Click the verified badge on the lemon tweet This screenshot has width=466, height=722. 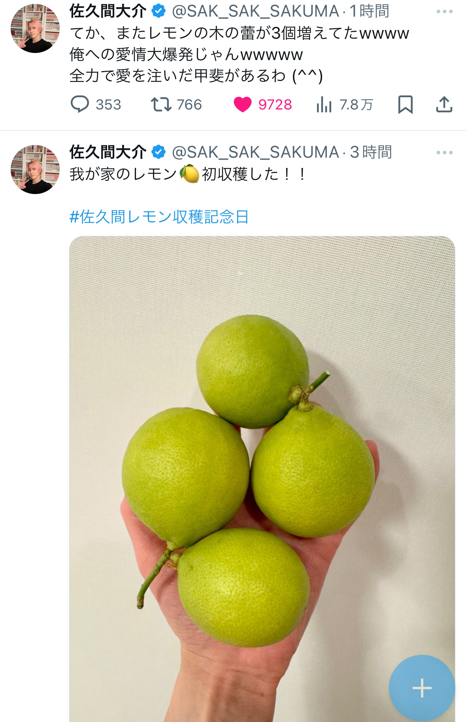[159, 152]
